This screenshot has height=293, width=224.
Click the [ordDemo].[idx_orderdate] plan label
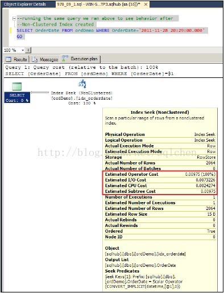(x=82, y=98)
